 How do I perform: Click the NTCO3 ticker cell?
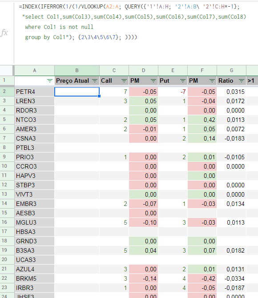(34, 120)
